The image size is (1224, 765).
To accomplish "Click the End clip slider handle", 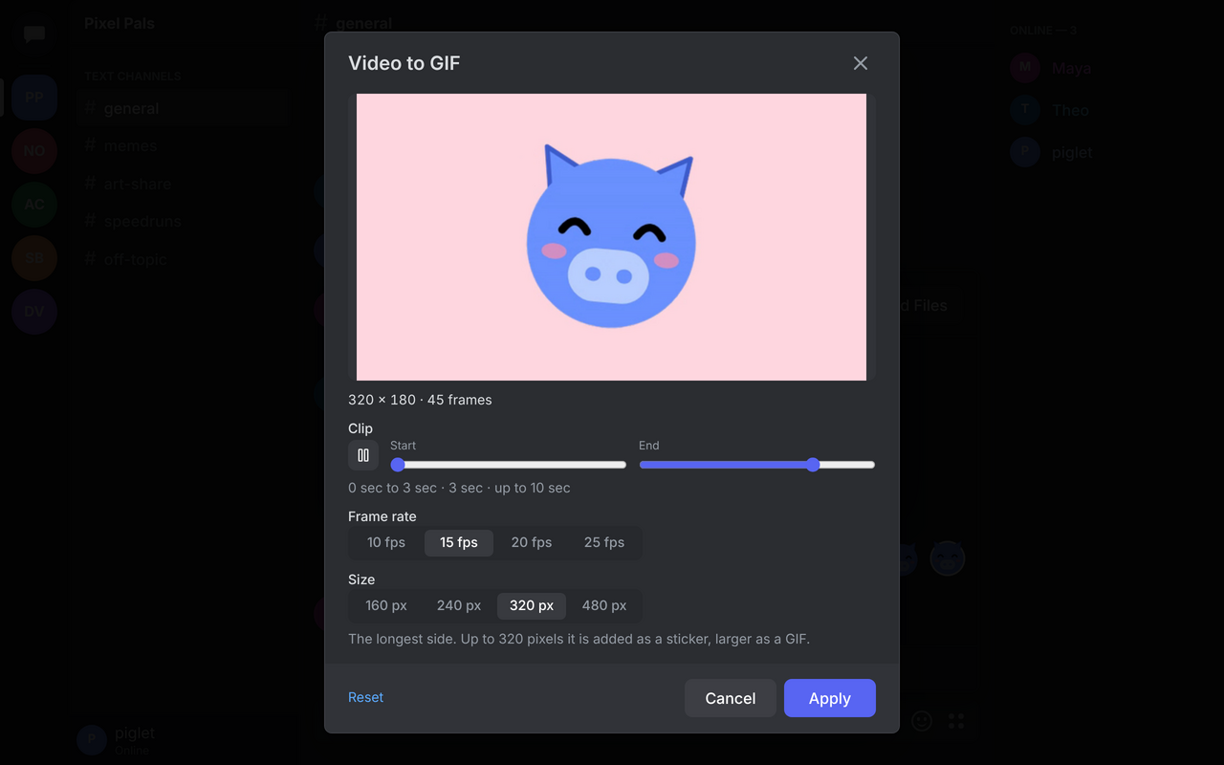I will coord(813,465).
